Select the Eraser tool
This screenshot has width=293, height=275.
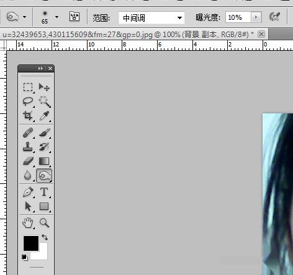pyautogui.click(x=28, y=161)
